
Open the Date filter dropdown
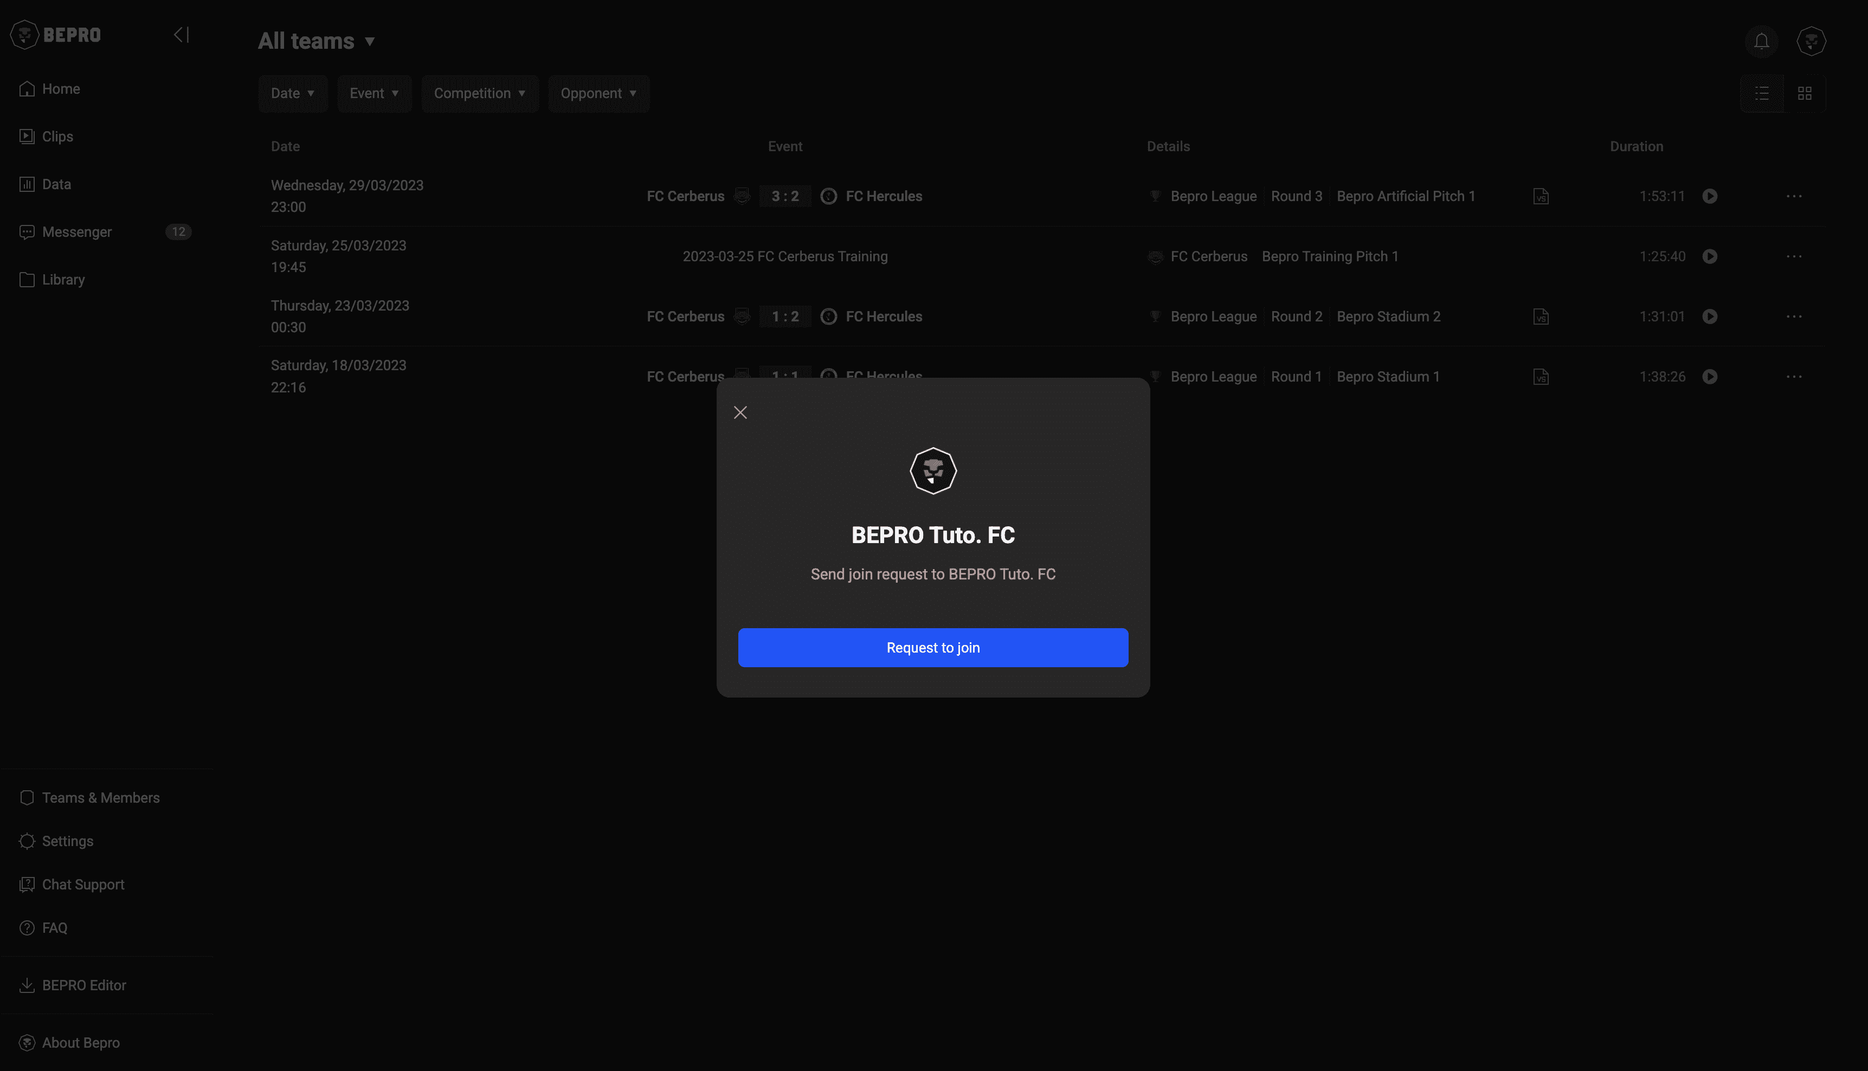point(293,93)
